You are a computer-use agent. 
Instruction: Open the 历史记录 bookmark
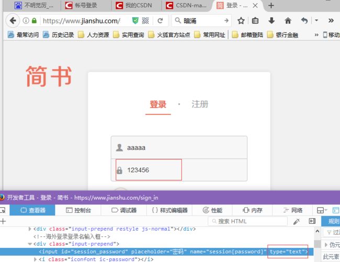tap(59, 35)
